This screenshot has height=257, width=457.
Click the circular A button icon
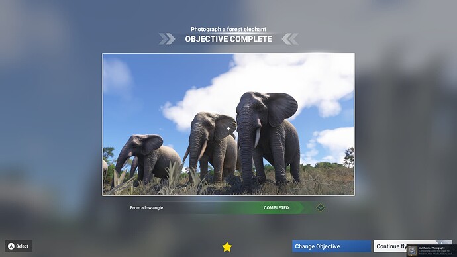[11, 246]
